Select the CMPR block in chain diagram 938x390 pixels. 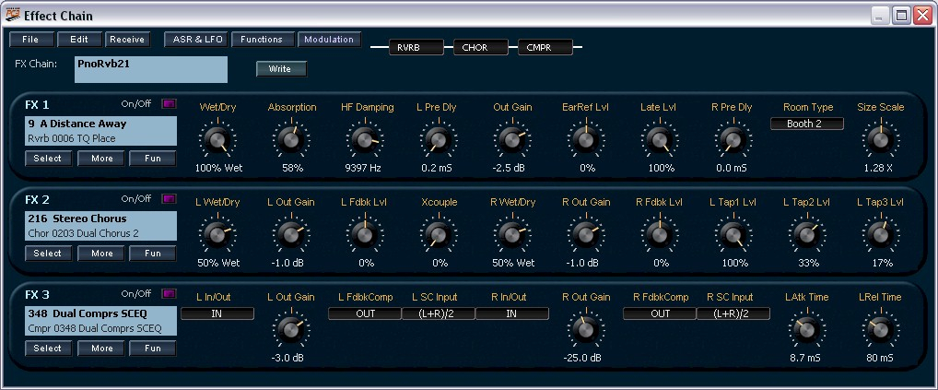[x=544, y=46]
